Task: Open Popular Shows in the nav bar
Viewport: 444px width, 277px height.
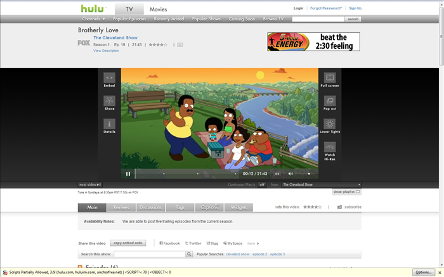Action: 206,19
